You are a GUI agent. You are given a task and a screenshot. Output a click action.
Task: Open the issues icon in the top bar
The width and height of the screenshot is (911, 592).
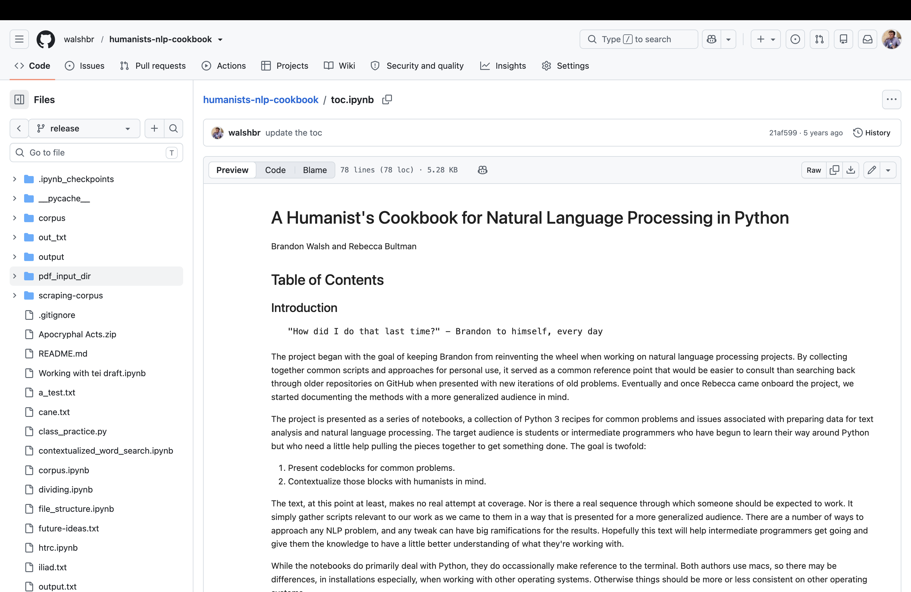click(795, 39)
